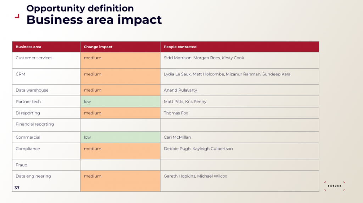
Task: Click the "People contacted" column header
Action: pyautogui.click(x=180, y=47)
